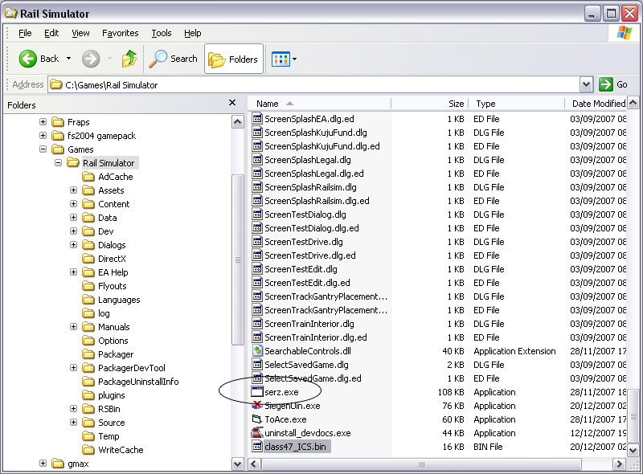Collapse the Rail Simulator folder node

tap(58, 163)
